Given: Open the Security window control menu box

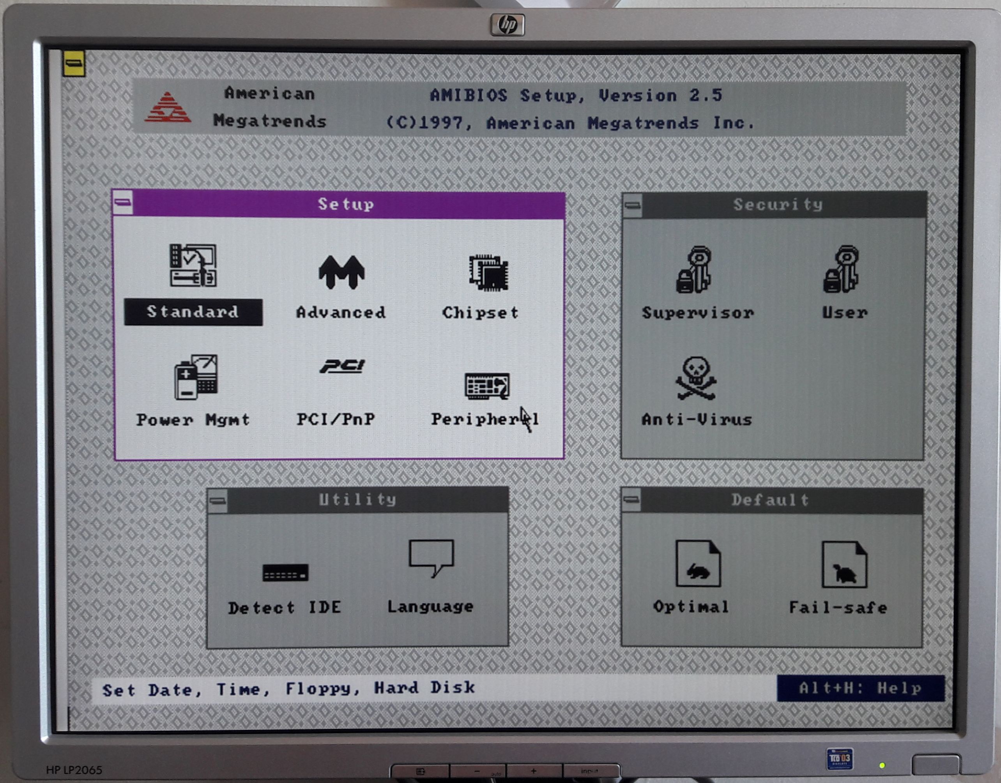Looking at the screenshot, I should coord(633,205).
